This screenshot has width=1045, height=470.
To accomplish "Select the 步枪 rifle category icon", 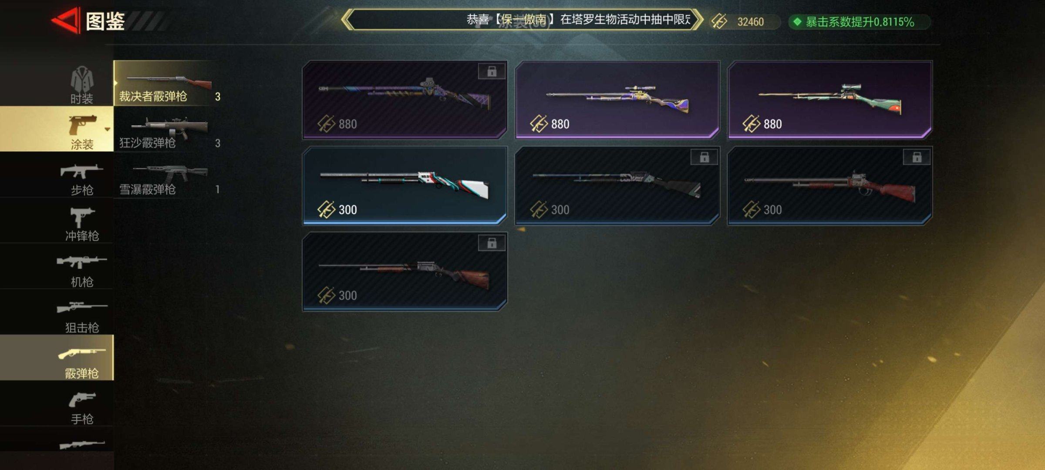I will click(x=82, y=171).
